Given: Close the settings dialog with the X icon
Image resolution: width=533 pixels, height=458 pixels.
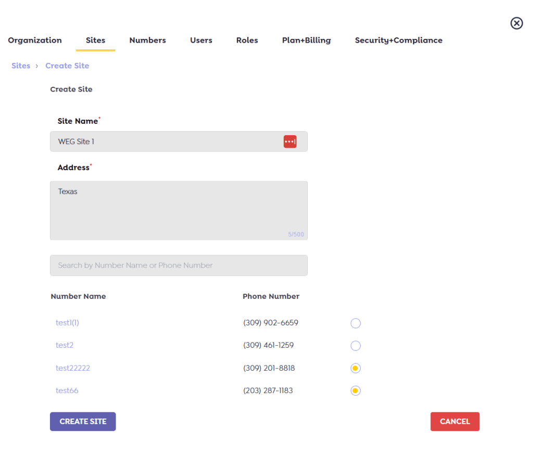Looking at the screenshot, I should click(516, 23).
